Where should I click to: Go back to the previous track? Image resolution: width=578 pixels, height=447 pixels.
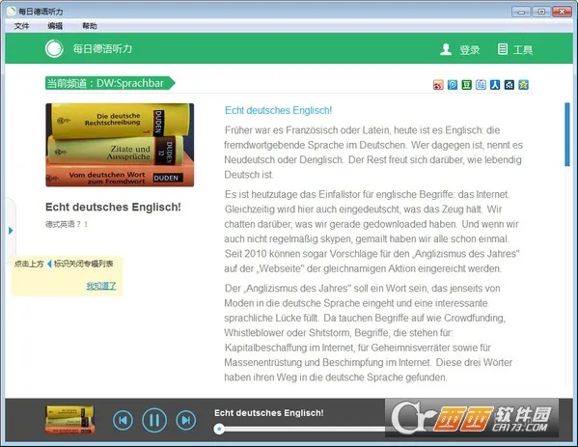123,420
